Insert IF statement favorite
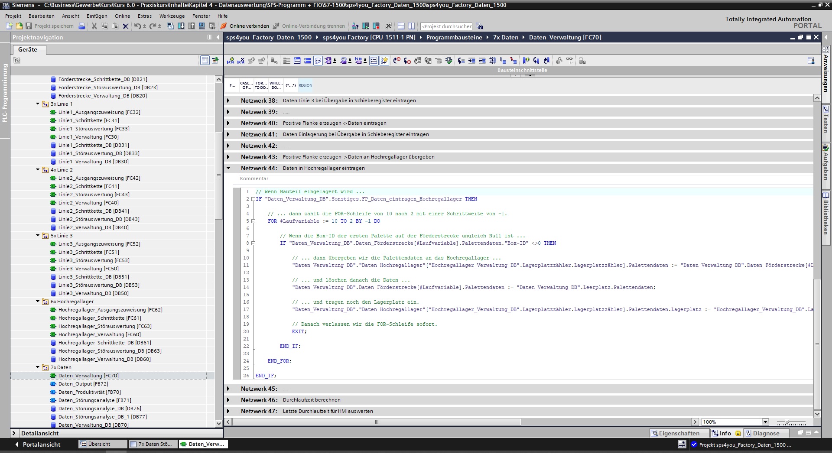This screenshot has height=454, width=832. coord(232,85)
